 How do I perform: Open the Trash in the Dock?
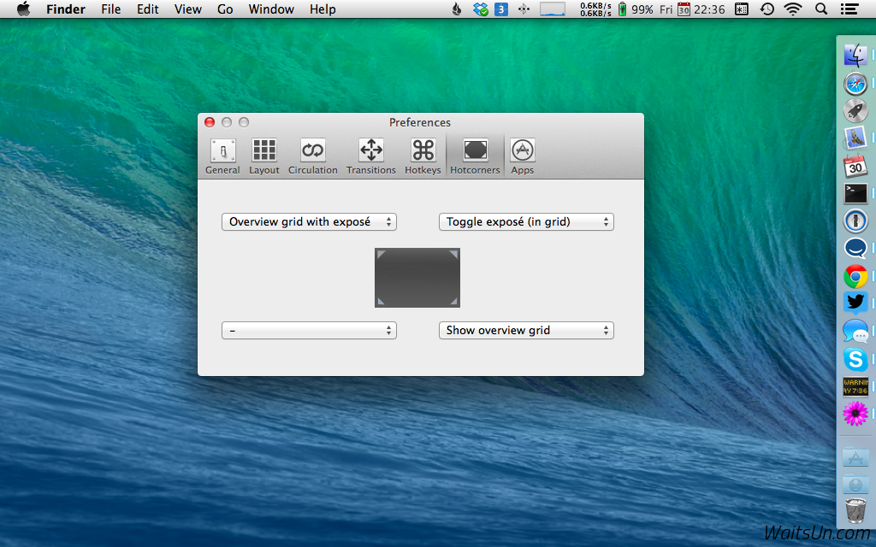pos(855,510)
